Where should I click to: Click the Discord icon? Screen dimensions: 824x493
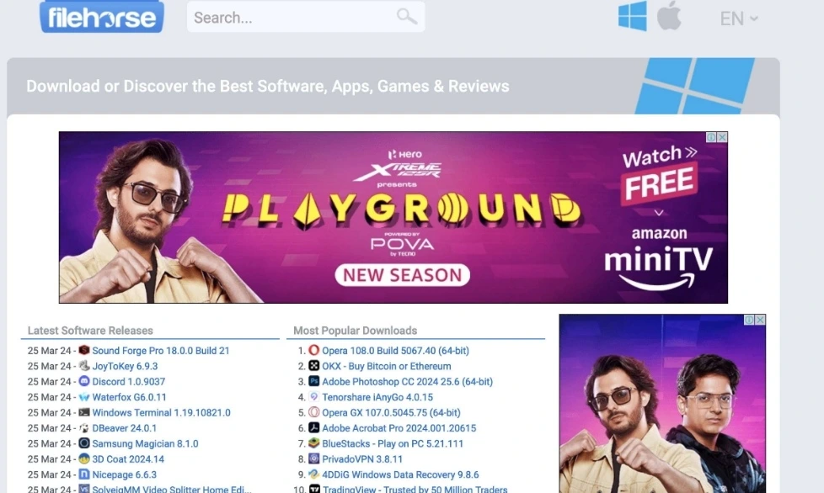pyautogui.click(x=84, y=381)
